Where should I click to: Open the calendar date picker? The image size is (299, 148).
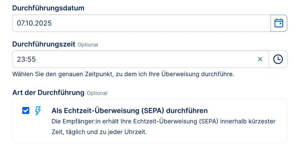pyautogui.click(x=279, y=23)
